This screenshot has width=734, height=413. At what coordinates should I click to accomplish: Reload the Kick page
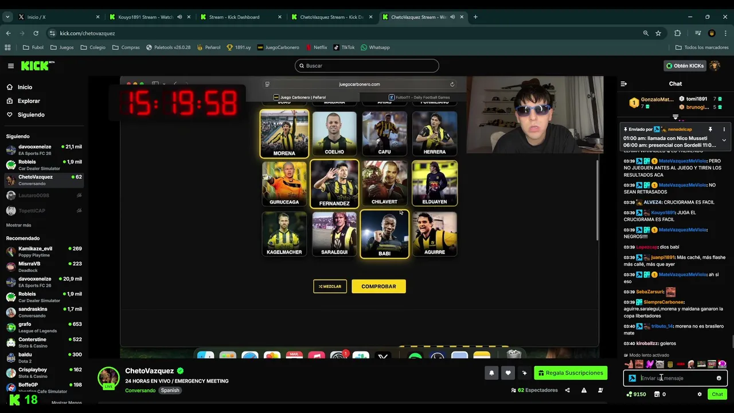click(x=36, y=33)
